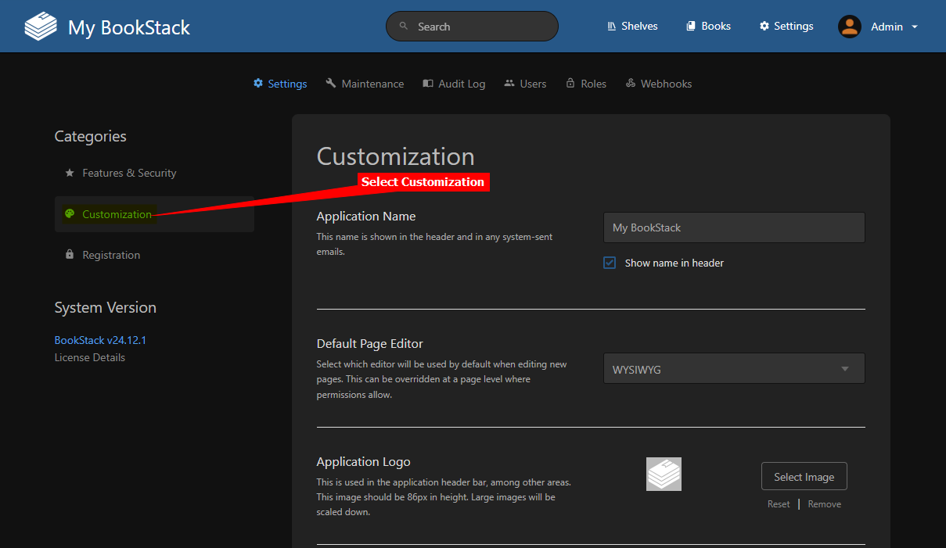Viewport: 946px width, 548px height.
Task: Go to the Roles tab
Action: pos(586,84)
